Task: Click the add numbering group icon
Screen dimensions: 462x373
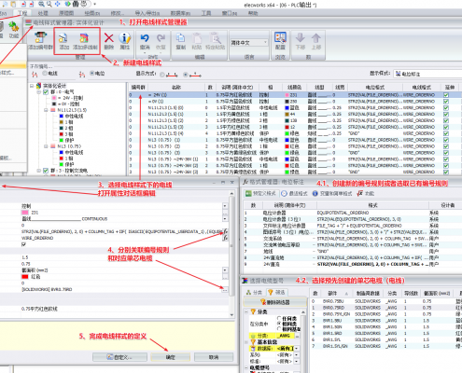Action: tap(40, 38)
